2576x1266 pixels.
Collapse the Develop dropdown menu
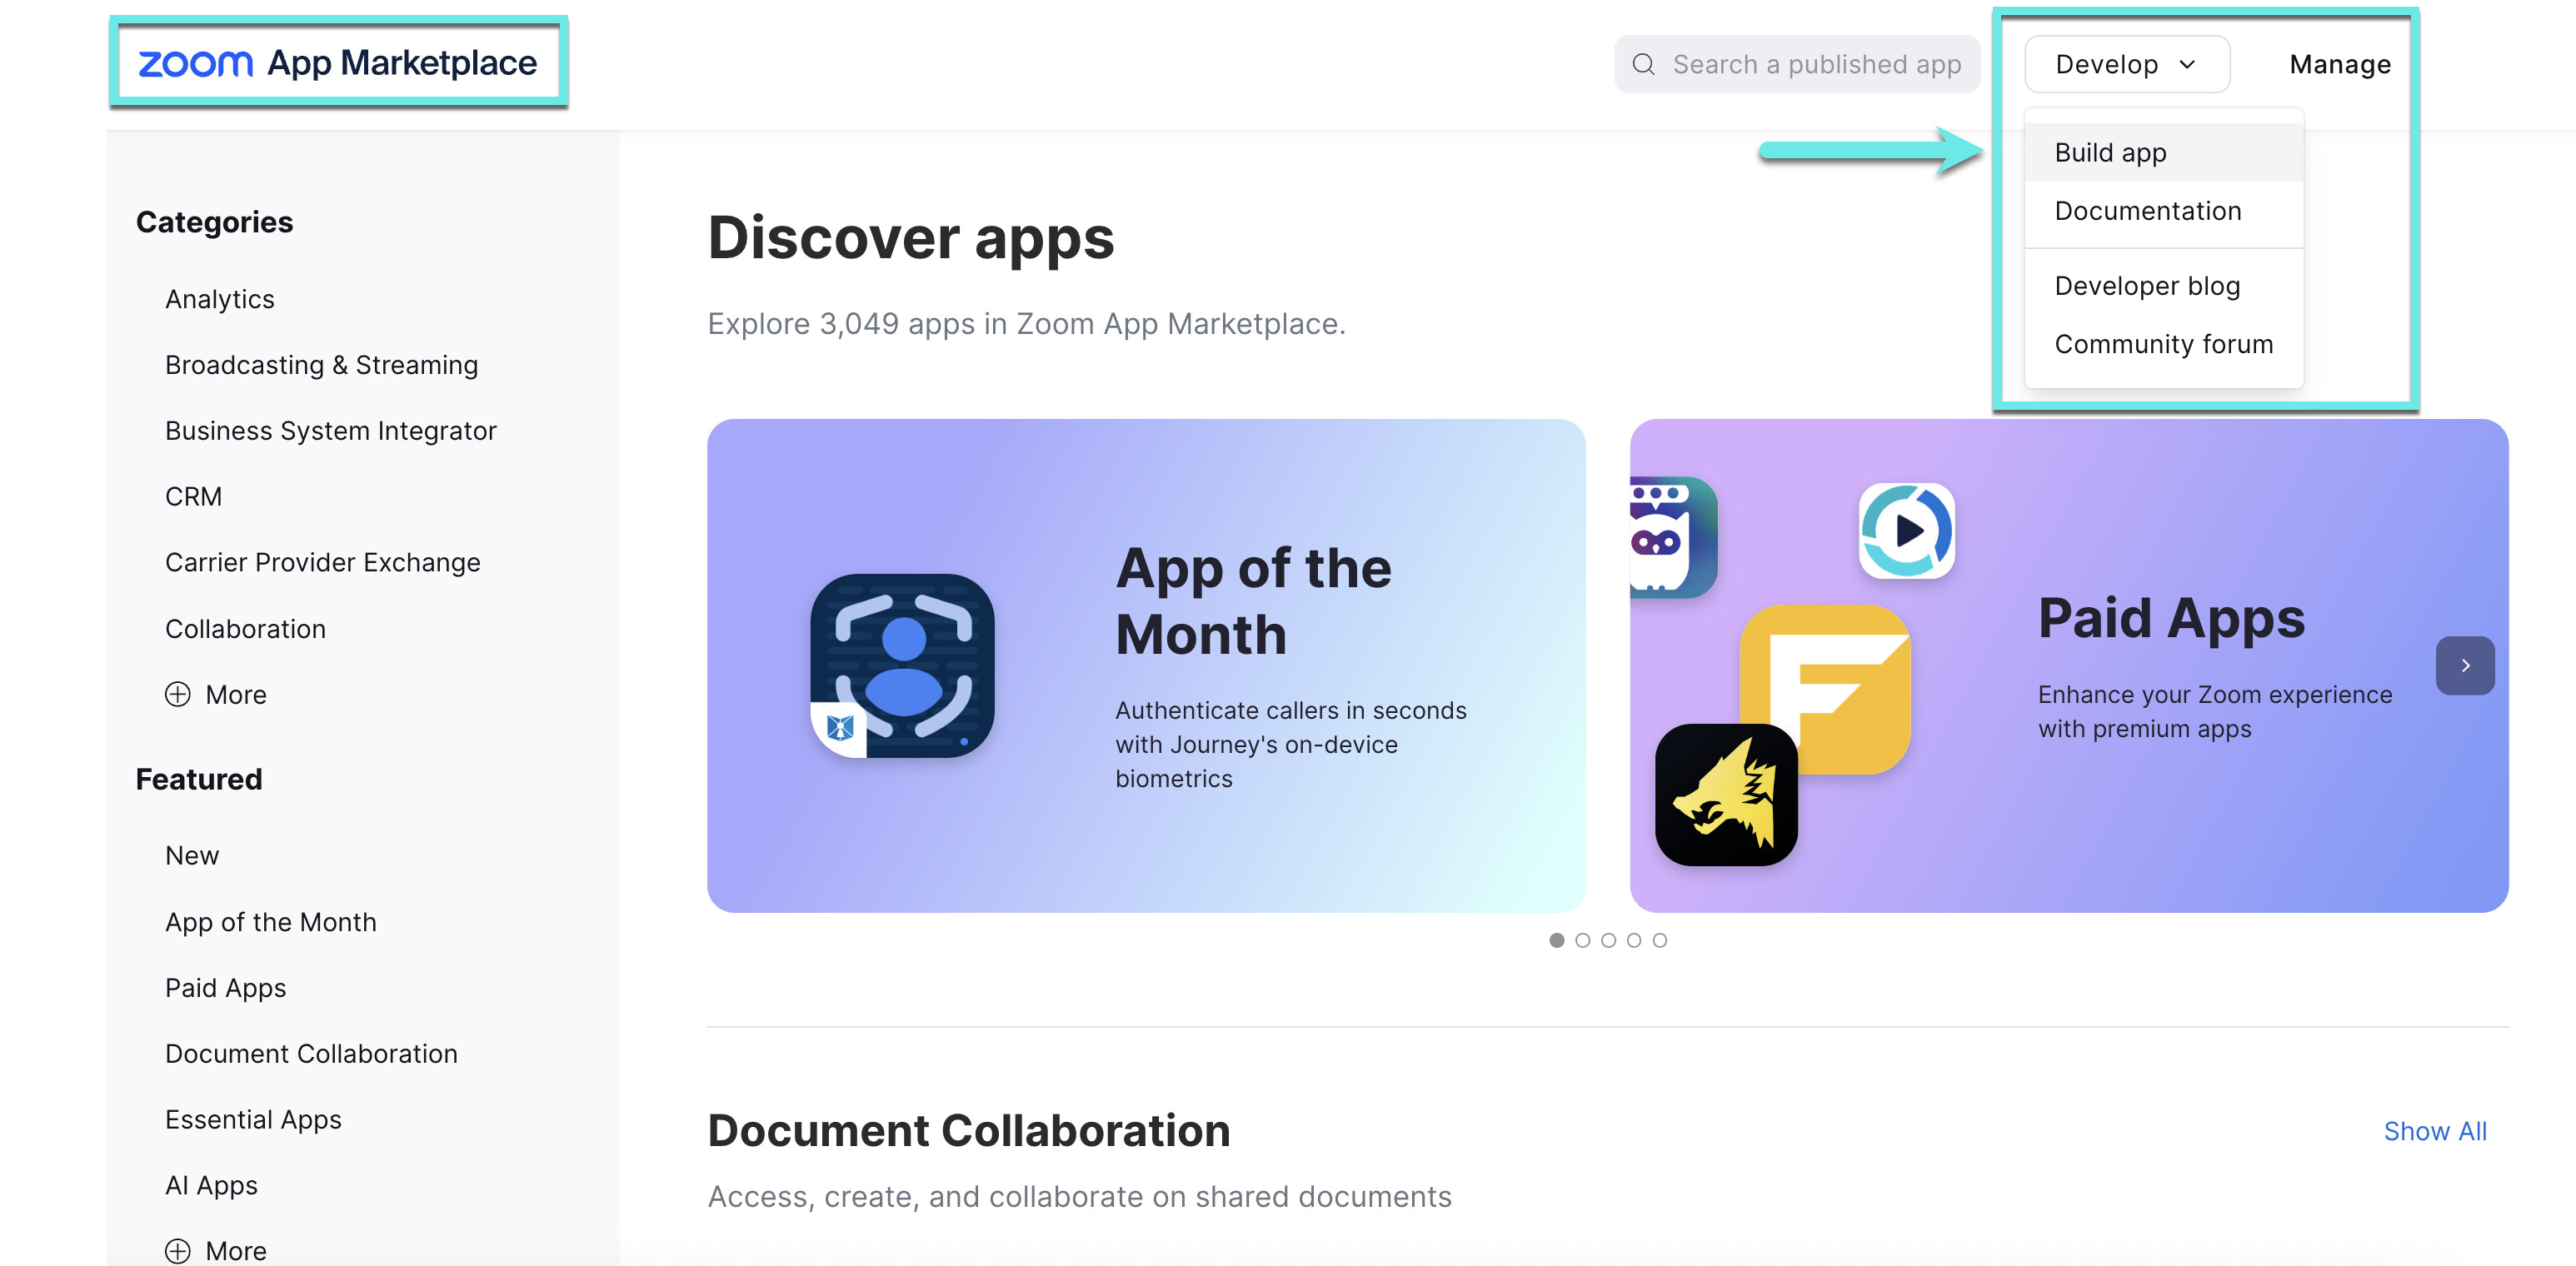(x=2126, y=65)
